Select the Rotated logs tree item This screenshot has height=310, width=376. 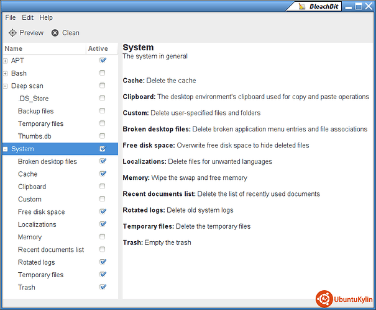pos(36,262)
